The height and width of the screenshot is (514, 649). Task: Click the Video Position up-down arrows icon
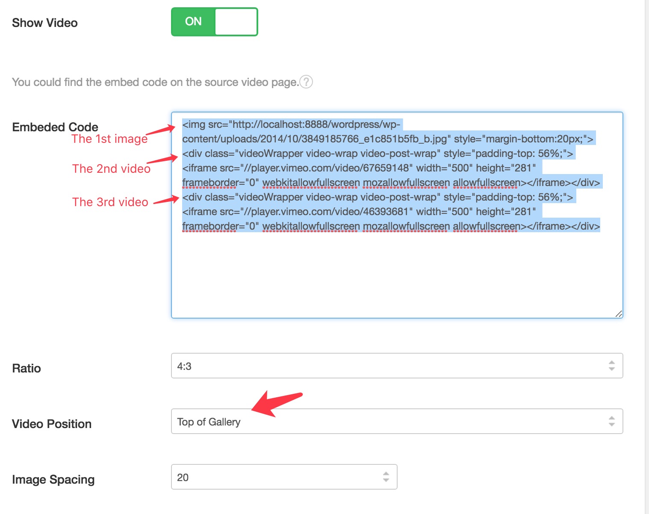612,421
